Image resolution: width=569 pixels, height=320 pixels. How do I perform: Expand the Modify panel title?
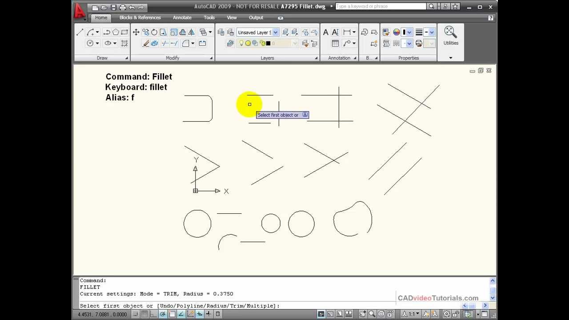point(172,58)
